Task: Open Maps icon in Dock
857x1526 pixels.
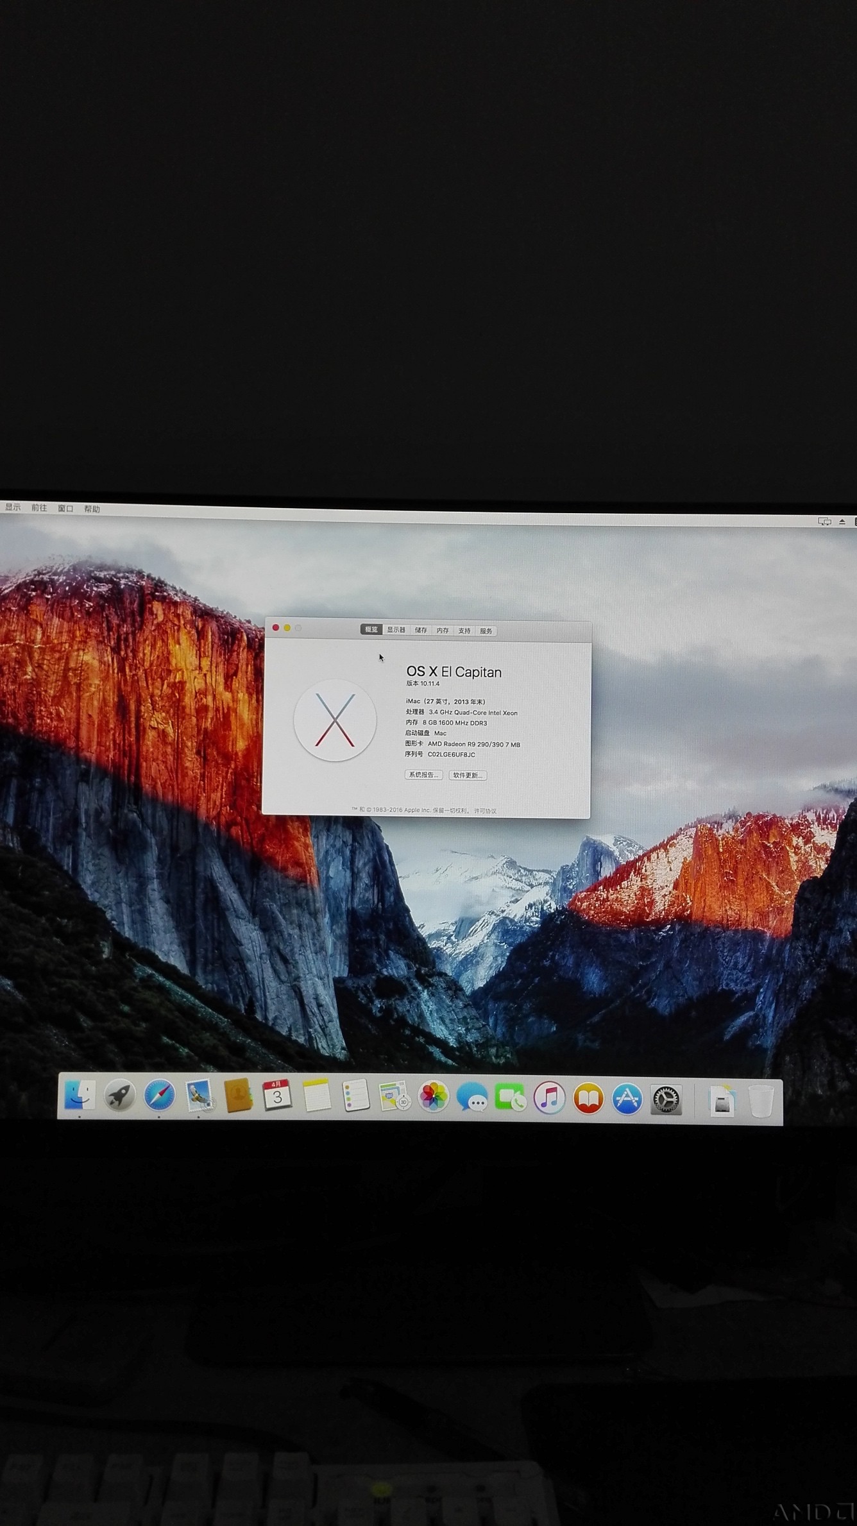Action: pos(395,1096)
